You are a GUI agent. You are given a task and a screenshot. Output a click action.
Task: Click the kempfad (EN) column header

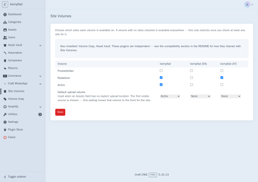(x=198, y=64)
